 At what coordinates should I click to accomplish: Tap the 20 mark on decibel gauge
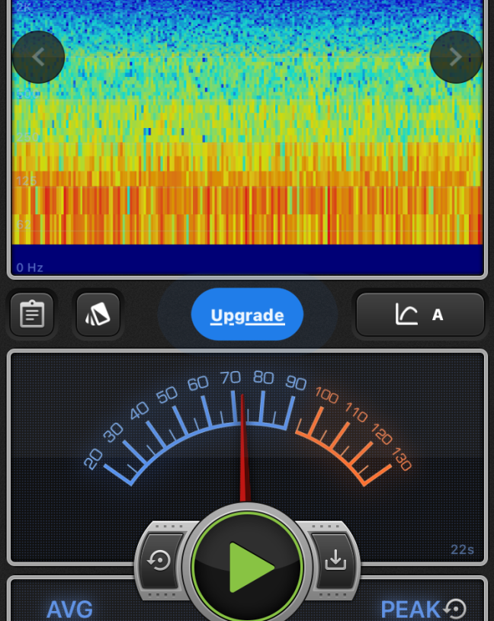point(94,459)
